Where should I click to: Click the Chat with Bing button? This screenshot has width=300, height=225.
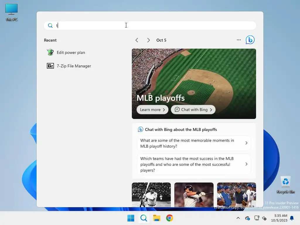click(x=193, y=110)
